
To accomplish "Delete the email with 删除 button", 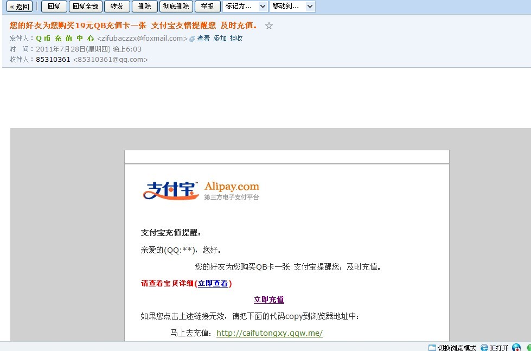I will (x=145, y=7).
